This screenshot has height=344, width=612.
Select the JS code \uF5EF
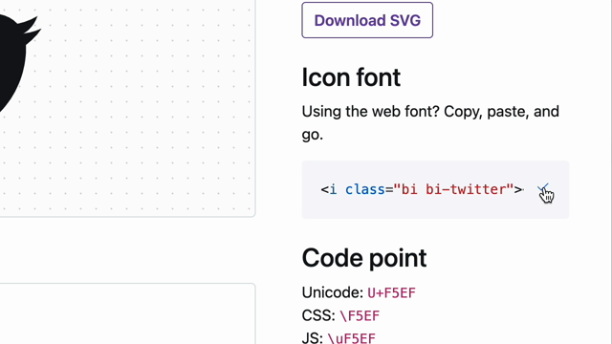[351, 337]
